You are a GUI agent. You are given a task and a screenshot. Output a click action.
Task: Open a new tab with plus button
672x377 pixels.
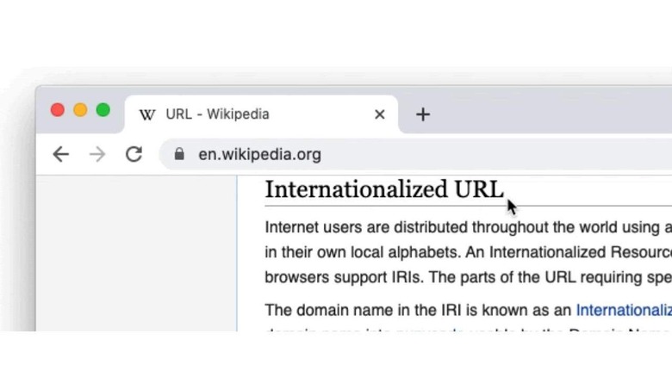coord(422,114)
